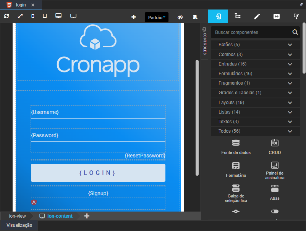Expand the Layouts (19) category

point(255,103)
